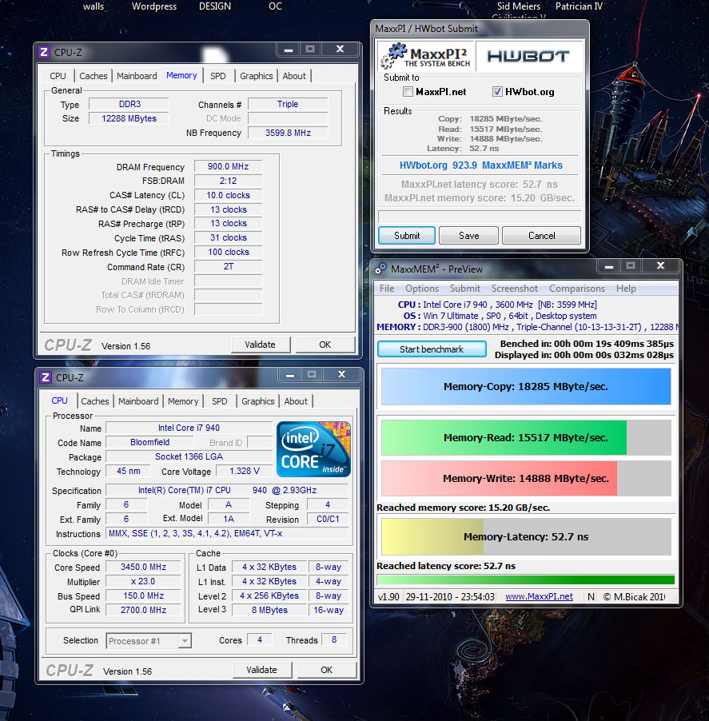
Task: Click the DRAM Frequency 900.0 MHz value
Action: click(228, 166)
